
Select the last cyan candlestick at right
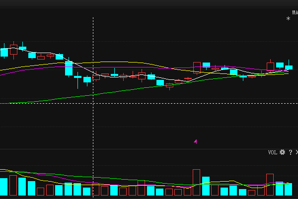click(289, 67)
